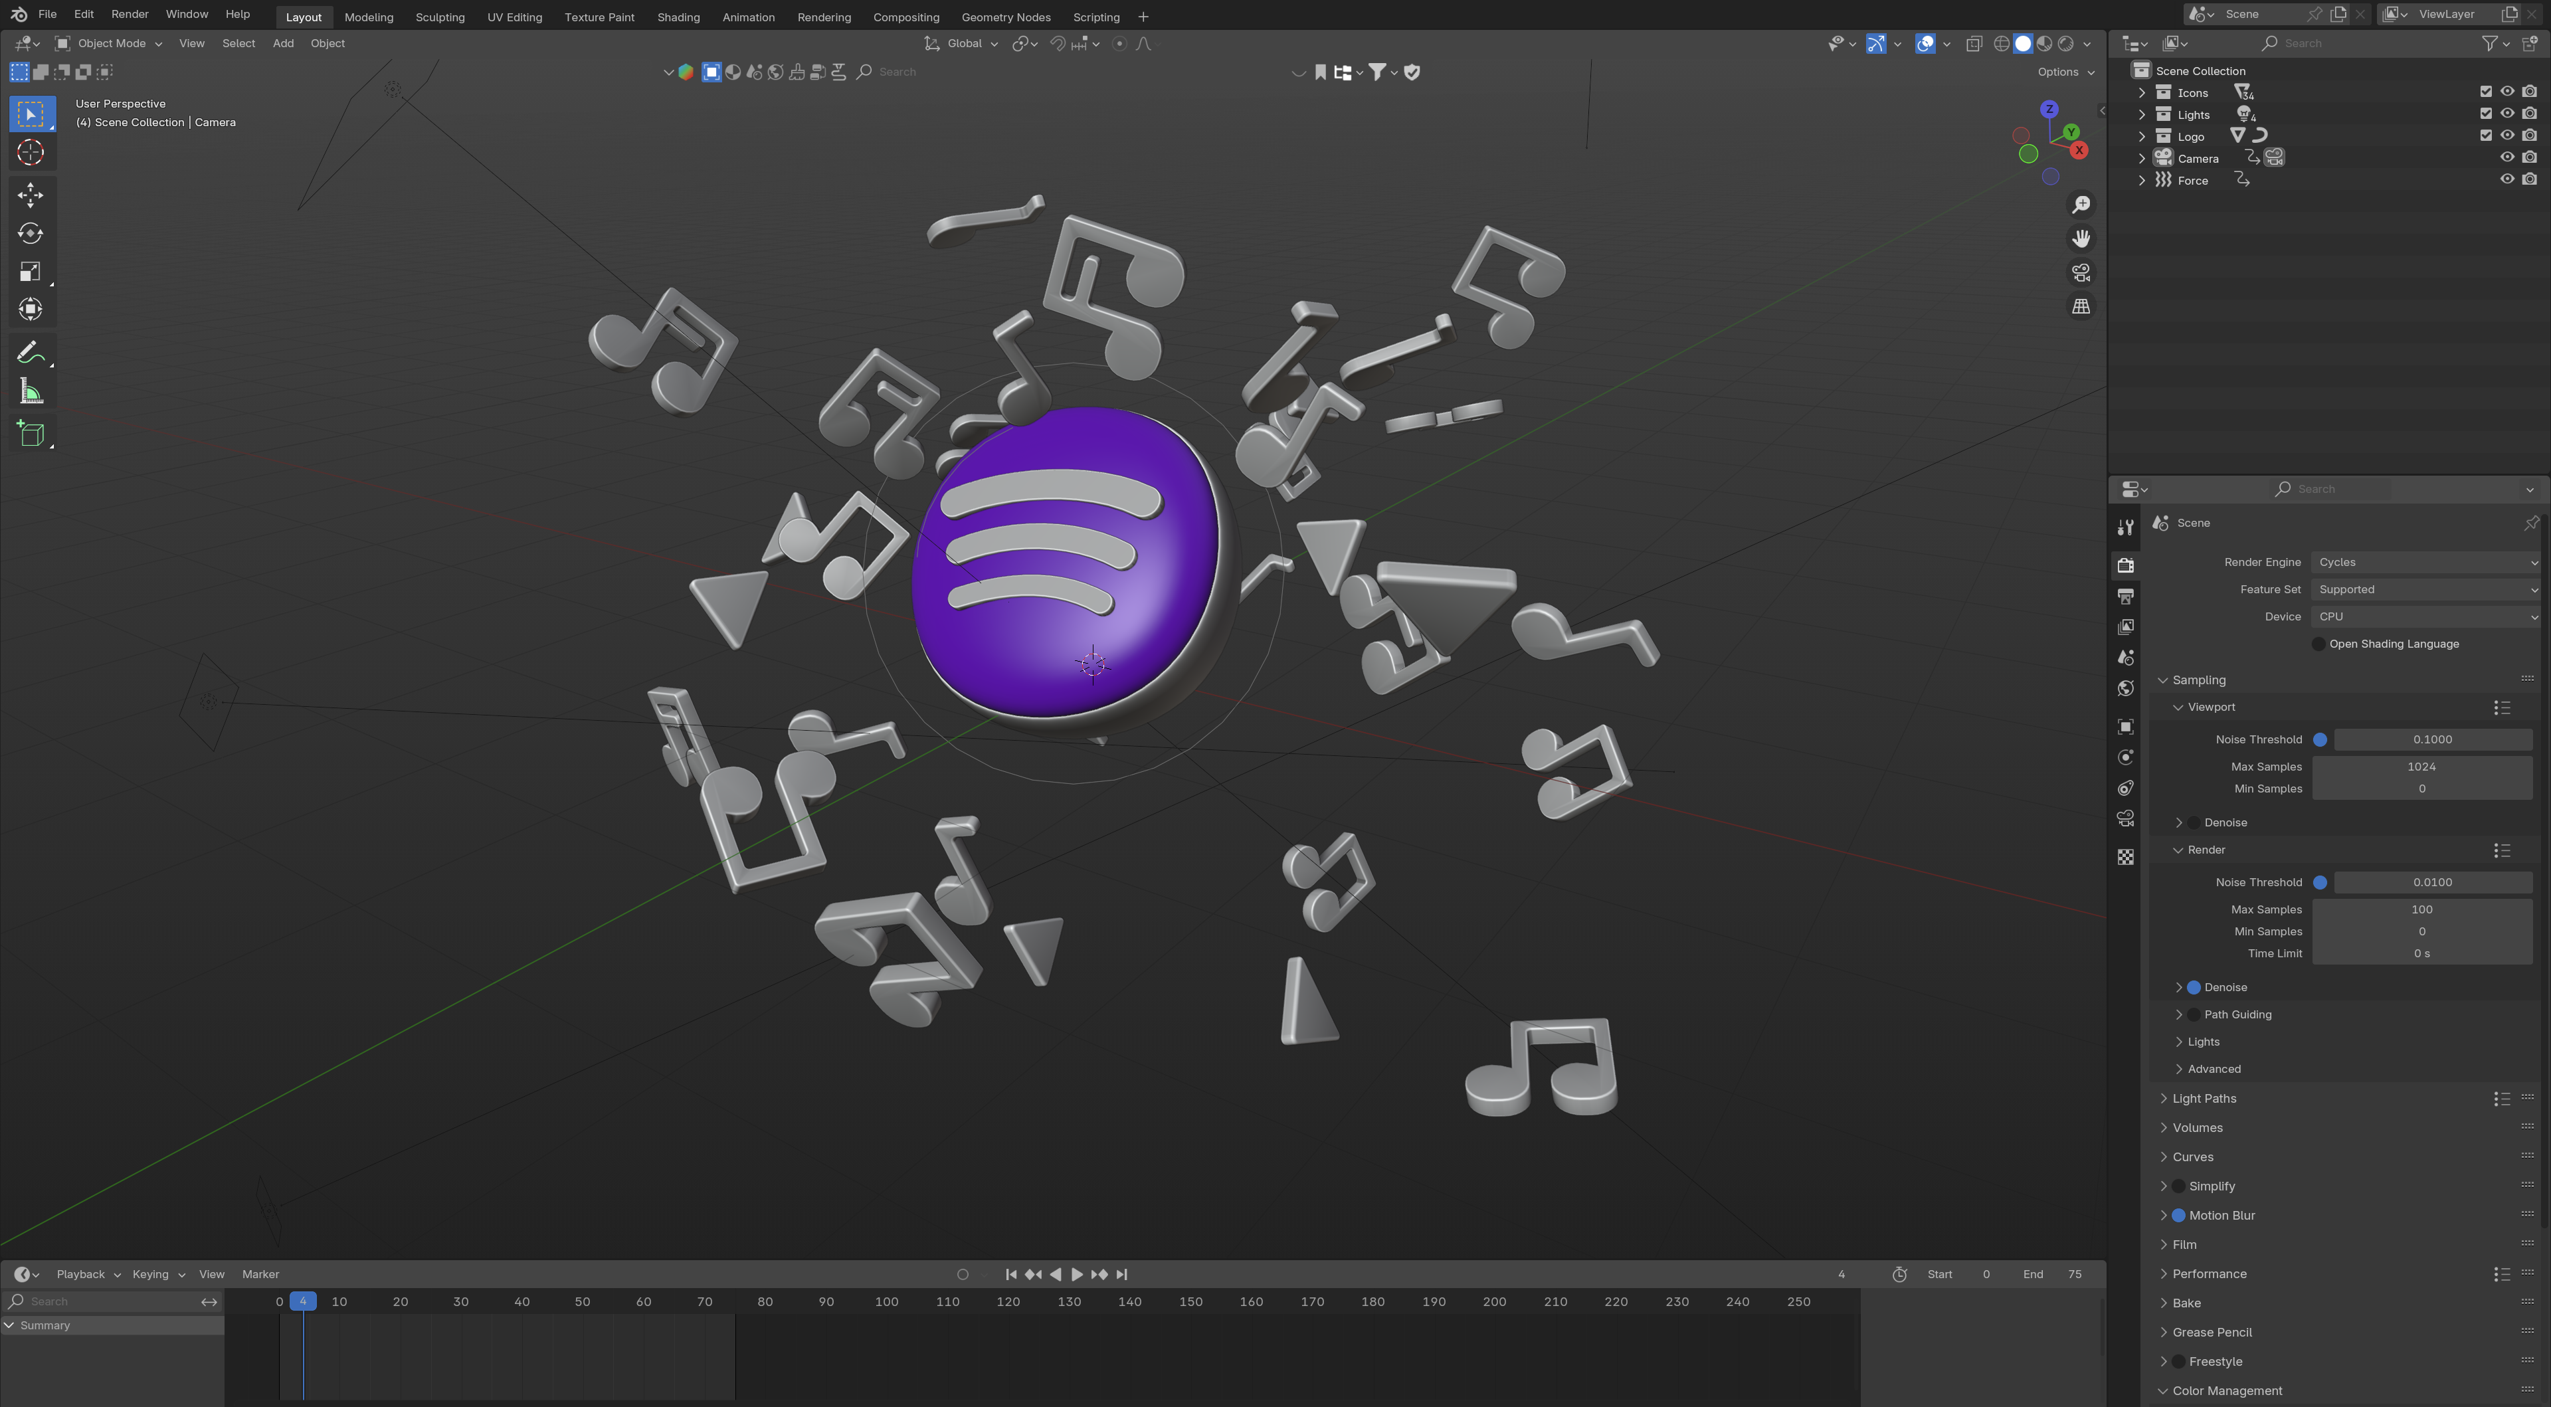Activate the Rotate tool

coord(31,234)
